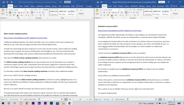Apply the Heading 1 style in right window
The width and height of the screenshot is (184, 105).
pos(165,12)
